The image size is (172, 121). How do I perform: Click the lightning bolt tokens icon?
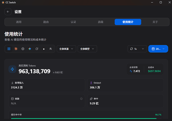pos(12,69)
